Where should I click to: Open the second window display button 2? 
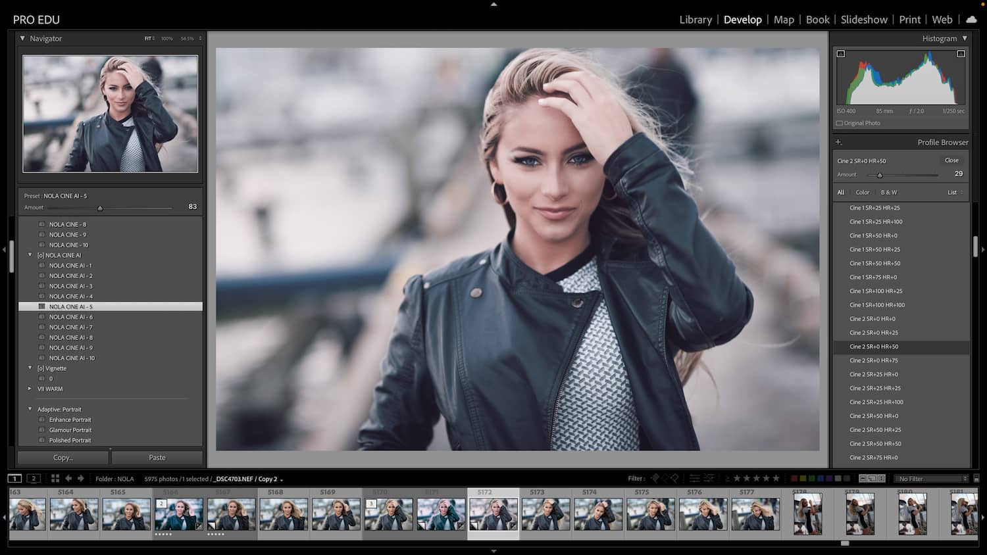pyautogui.click(x=34, y=479)
